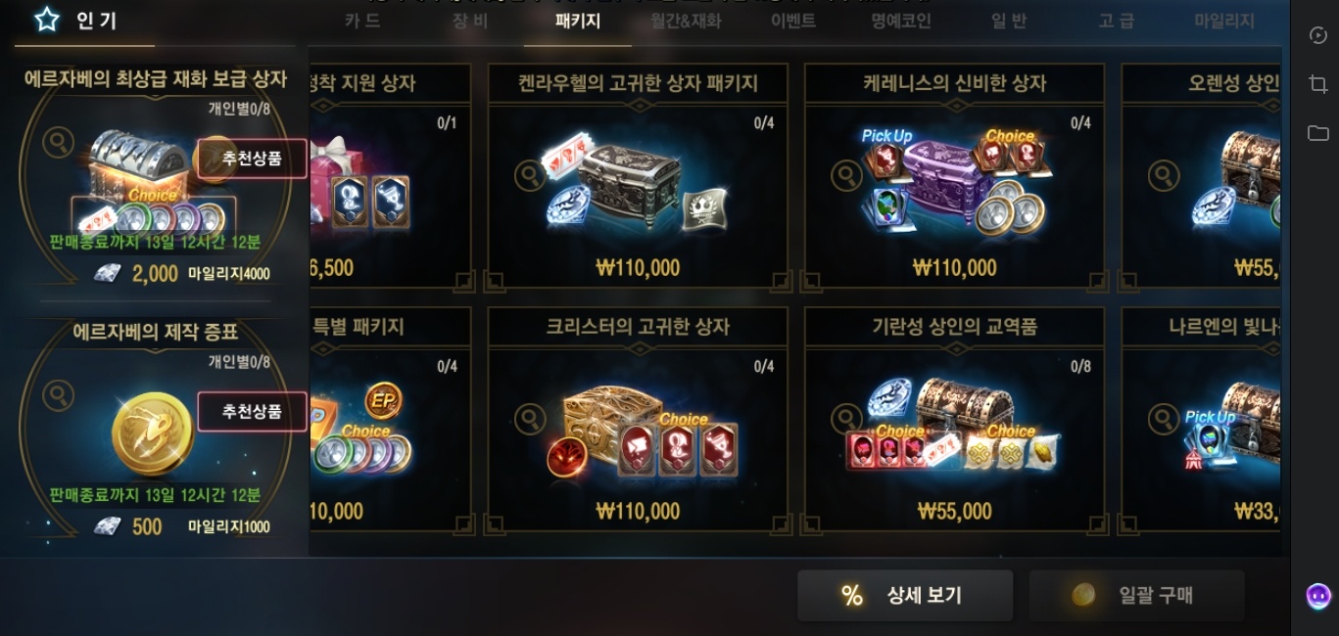
Task: Expand corner arrow on 켄라우헬 package card
Action: pyautogui.click(x=780, y=282)
